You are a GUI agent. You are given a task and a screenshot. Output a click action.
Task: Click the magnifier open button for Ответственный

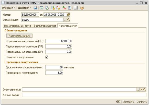145,89
